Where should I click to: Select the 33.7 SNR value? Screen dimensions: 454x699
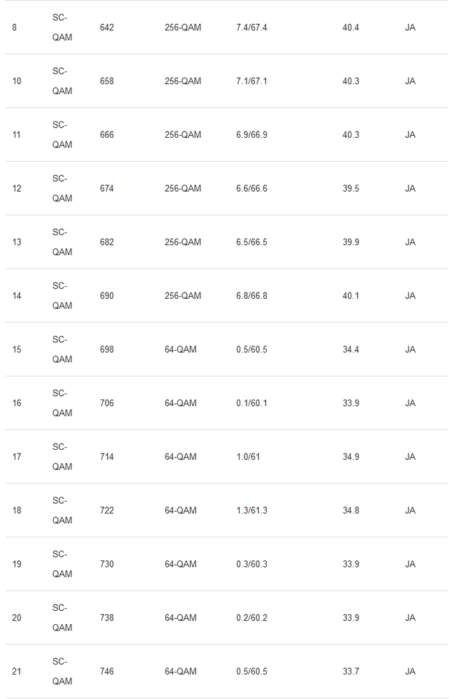(x=351, y=671)
